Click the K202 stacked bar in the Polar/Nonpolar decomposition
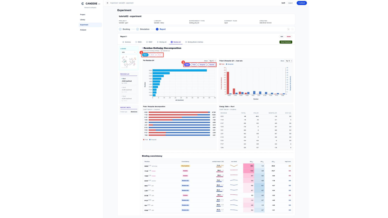Image resolution: width=388 pixels, height=218 pixels. tap(179, 112)
